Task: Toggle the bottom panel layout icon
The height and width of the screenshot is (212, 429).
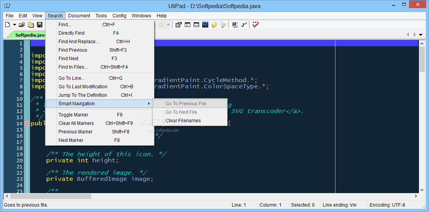Action: [x=196, y=25]
